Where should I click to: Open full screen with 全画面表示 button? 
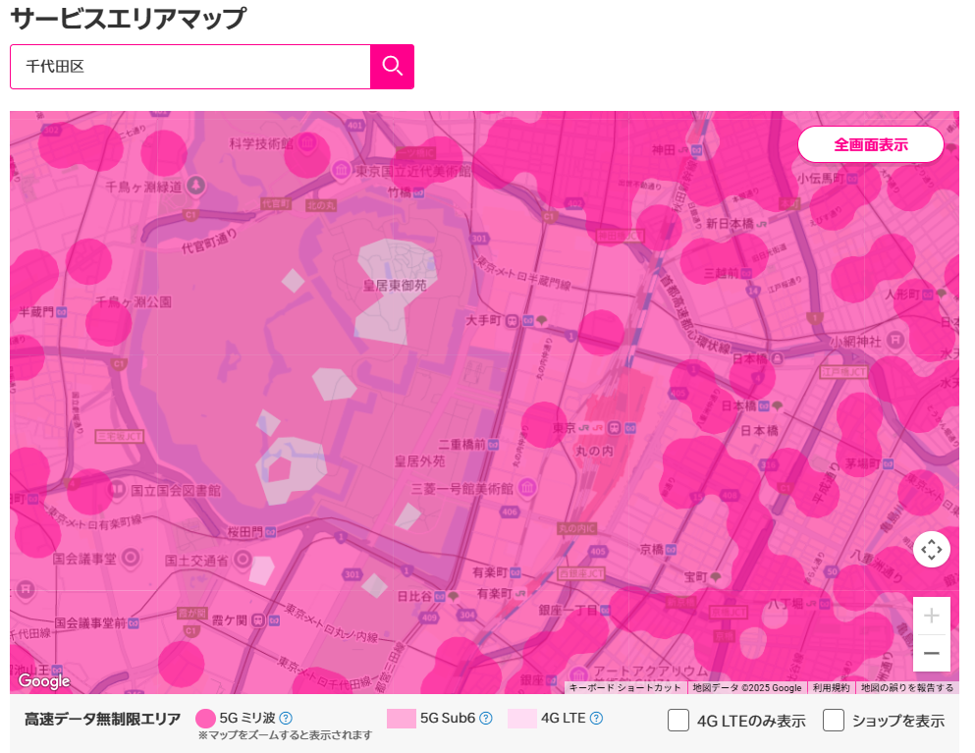871,145
